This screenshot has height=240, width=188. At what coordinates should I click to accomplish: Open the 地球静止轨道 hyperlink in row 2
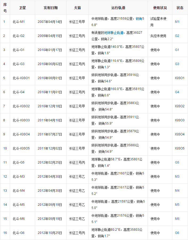coord(114,33)
